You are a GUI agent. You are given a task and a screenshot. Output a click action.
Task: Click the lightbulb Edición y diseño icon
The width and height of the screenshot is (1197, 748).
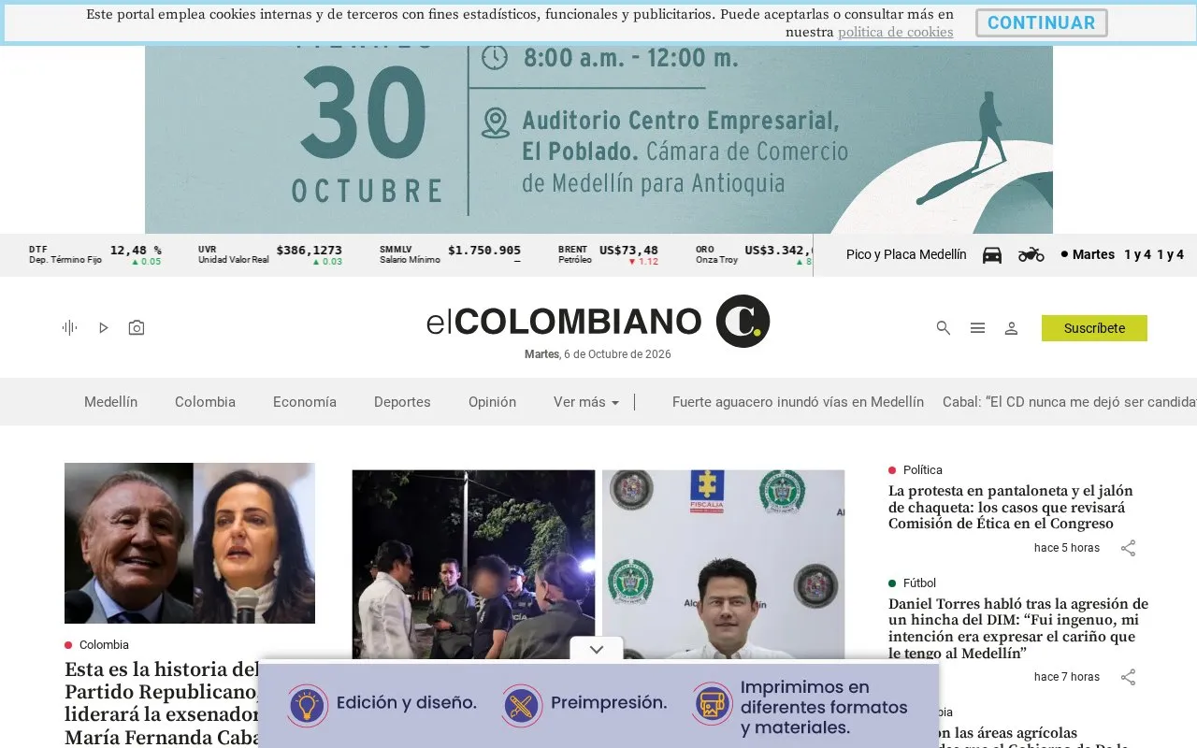pyautogui.click(x=307, y=705)
